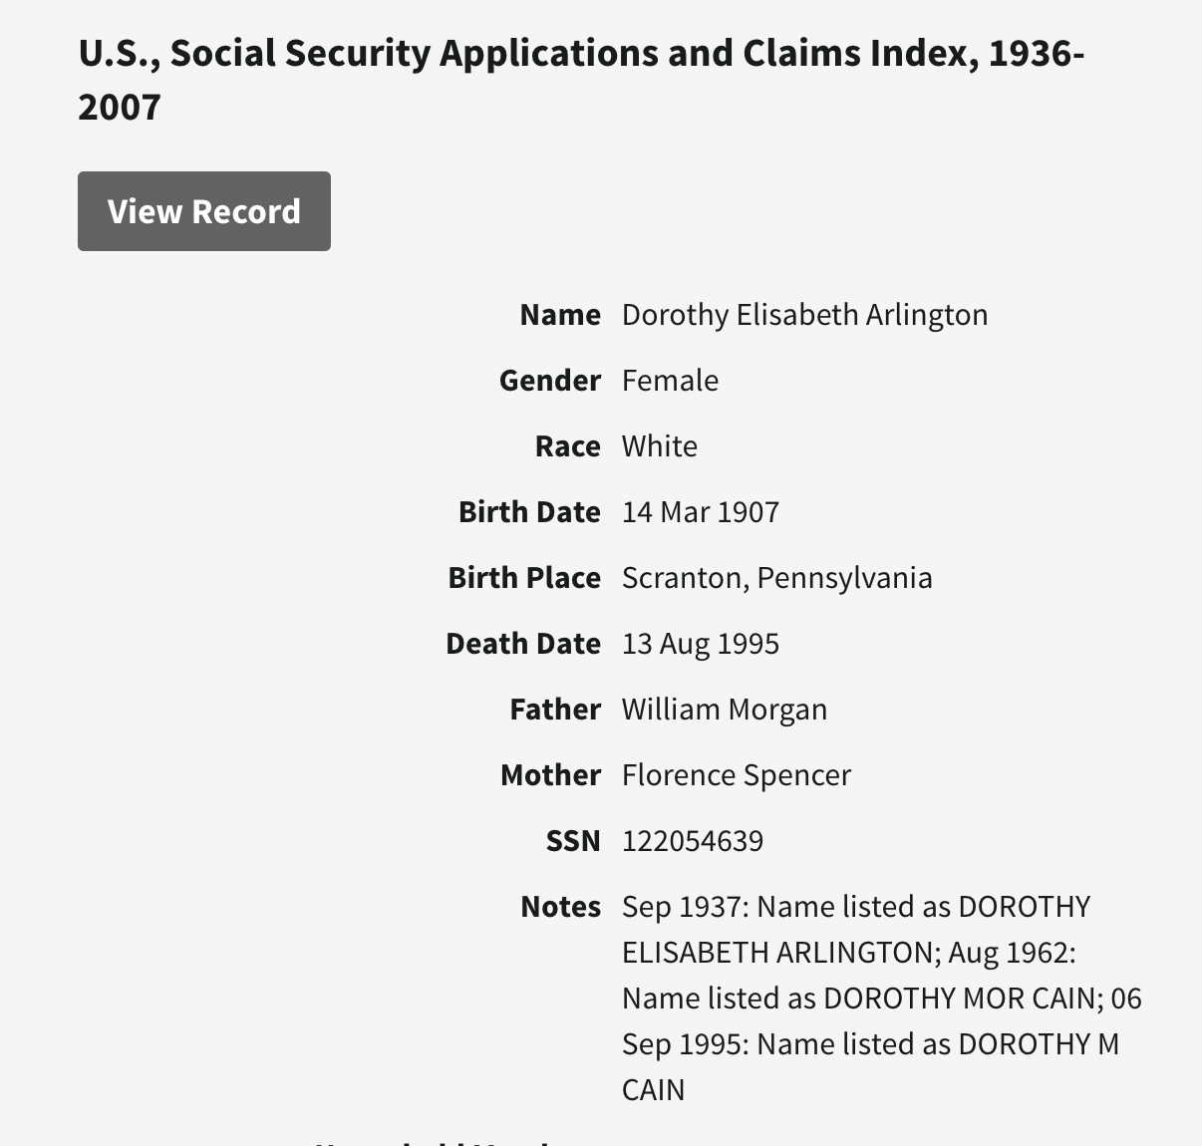Click the View Record button
The width and height of the screenshot is (1202, 1146).
tap(204, 211)
